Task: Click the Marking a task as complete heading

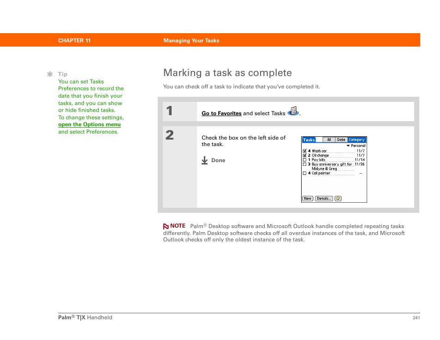Action: pos(227,73)
